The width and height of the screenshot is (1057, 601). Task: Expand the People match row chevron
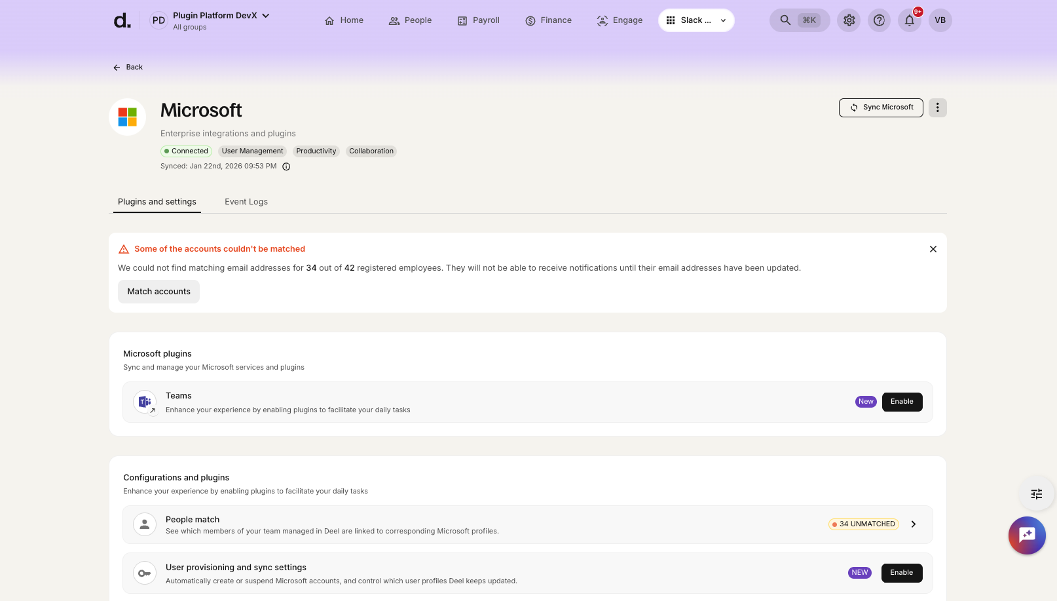[914, 524]
